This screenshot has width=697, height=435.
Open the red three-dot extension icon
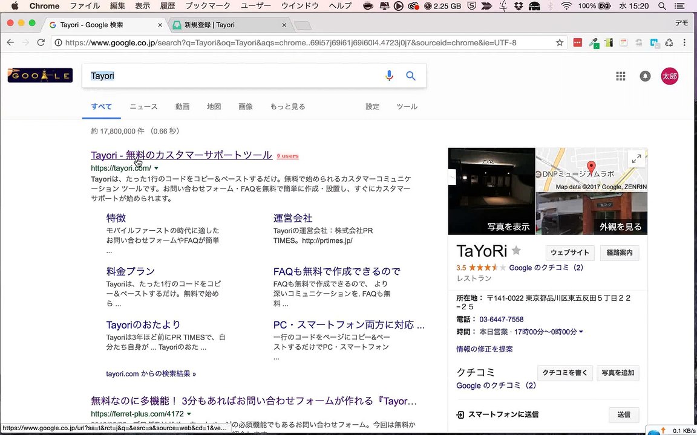[577, 43]
